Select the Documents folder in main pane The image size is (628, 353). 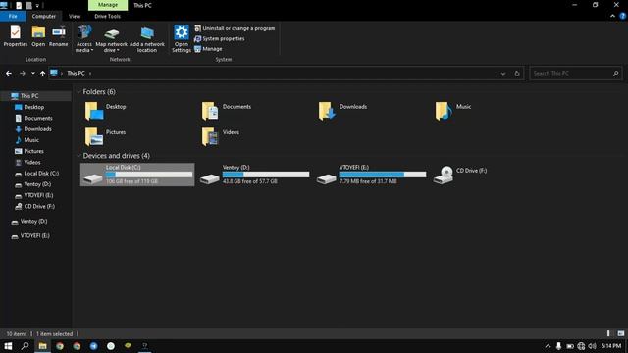[x=227, y=111]
